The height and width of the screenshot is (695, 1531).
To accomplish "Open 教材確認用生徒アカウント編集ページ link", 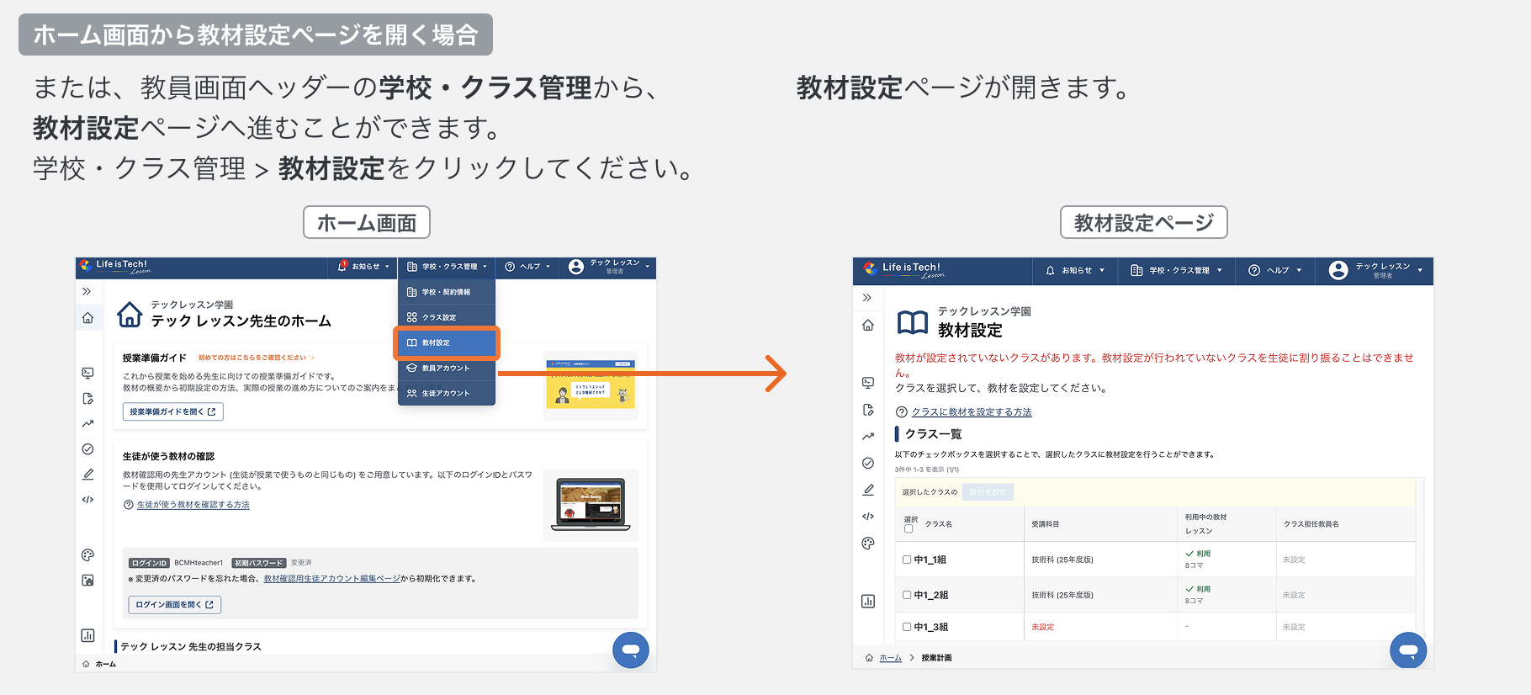I will (332, 579).
